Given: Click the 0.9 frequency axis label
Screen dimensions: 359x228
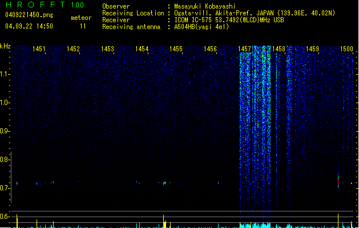Looking at the screenshot, I should 5,131.
